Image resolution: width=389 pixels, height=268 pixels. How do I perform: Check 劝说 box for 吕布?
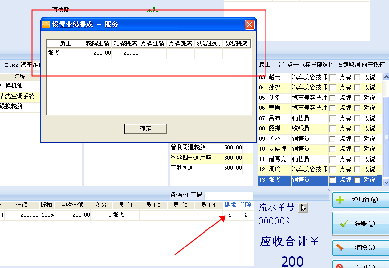pyautogui.click(x=357, y=118)
